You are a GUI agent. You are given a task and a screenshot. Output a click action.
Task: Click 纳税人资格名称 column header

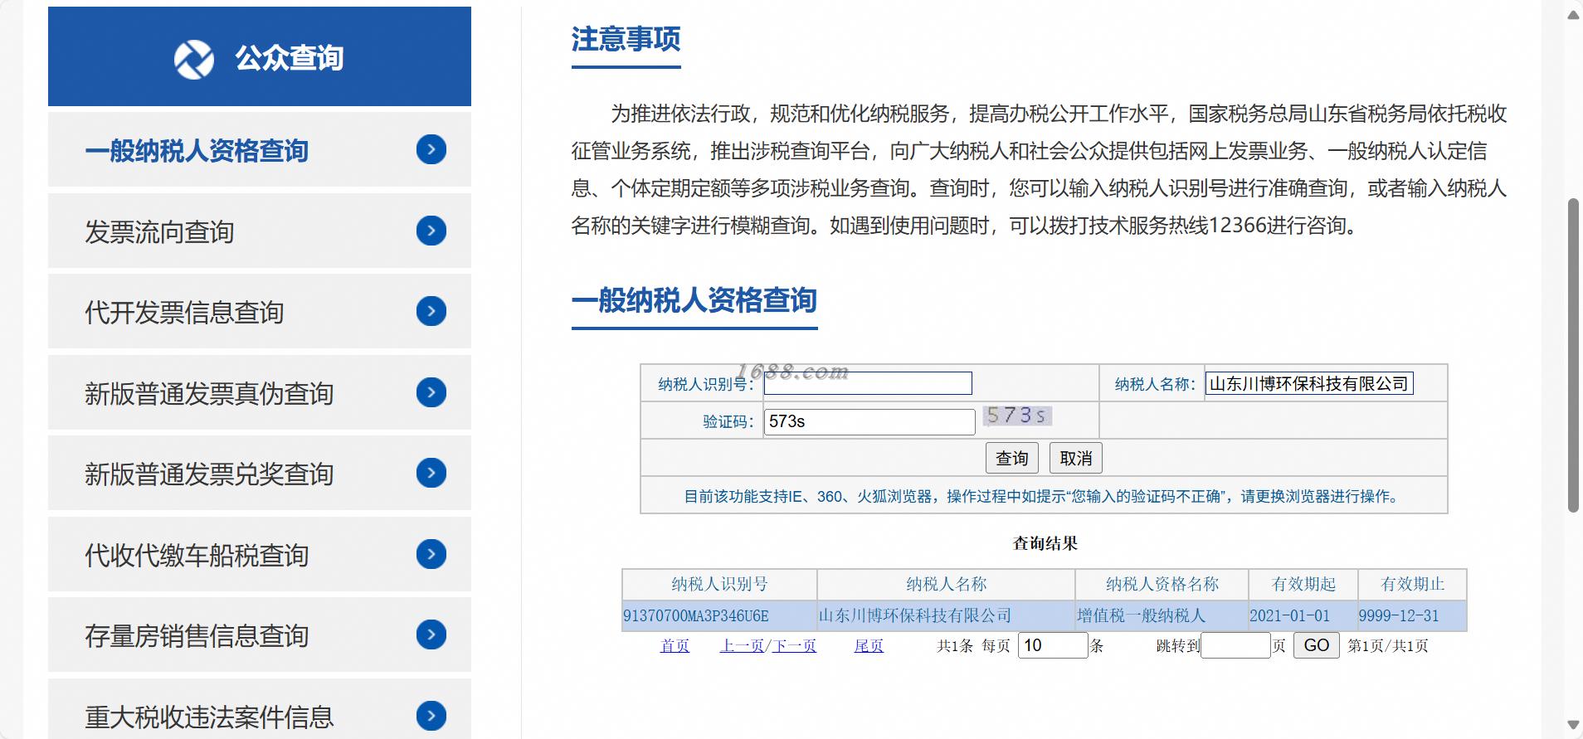click(x=1162, y=584)
